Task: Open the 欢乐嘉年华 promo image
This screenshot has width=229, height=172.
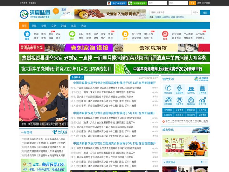Action: [x=185, y=146]
